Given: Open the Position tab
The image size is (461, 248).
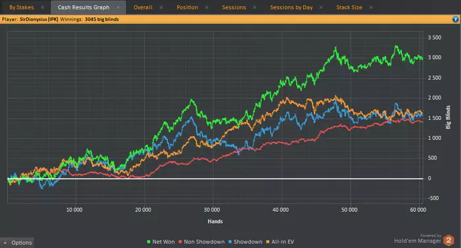Looking at the screenshot, I should (187, 7).
